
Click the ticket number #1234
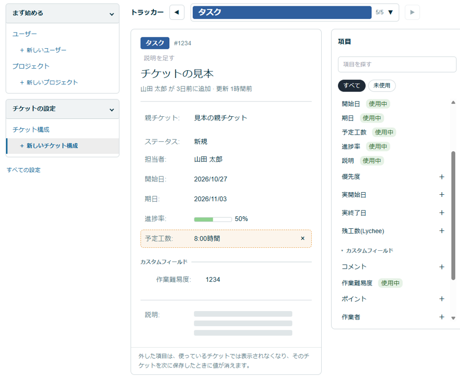tap(182, 43)
